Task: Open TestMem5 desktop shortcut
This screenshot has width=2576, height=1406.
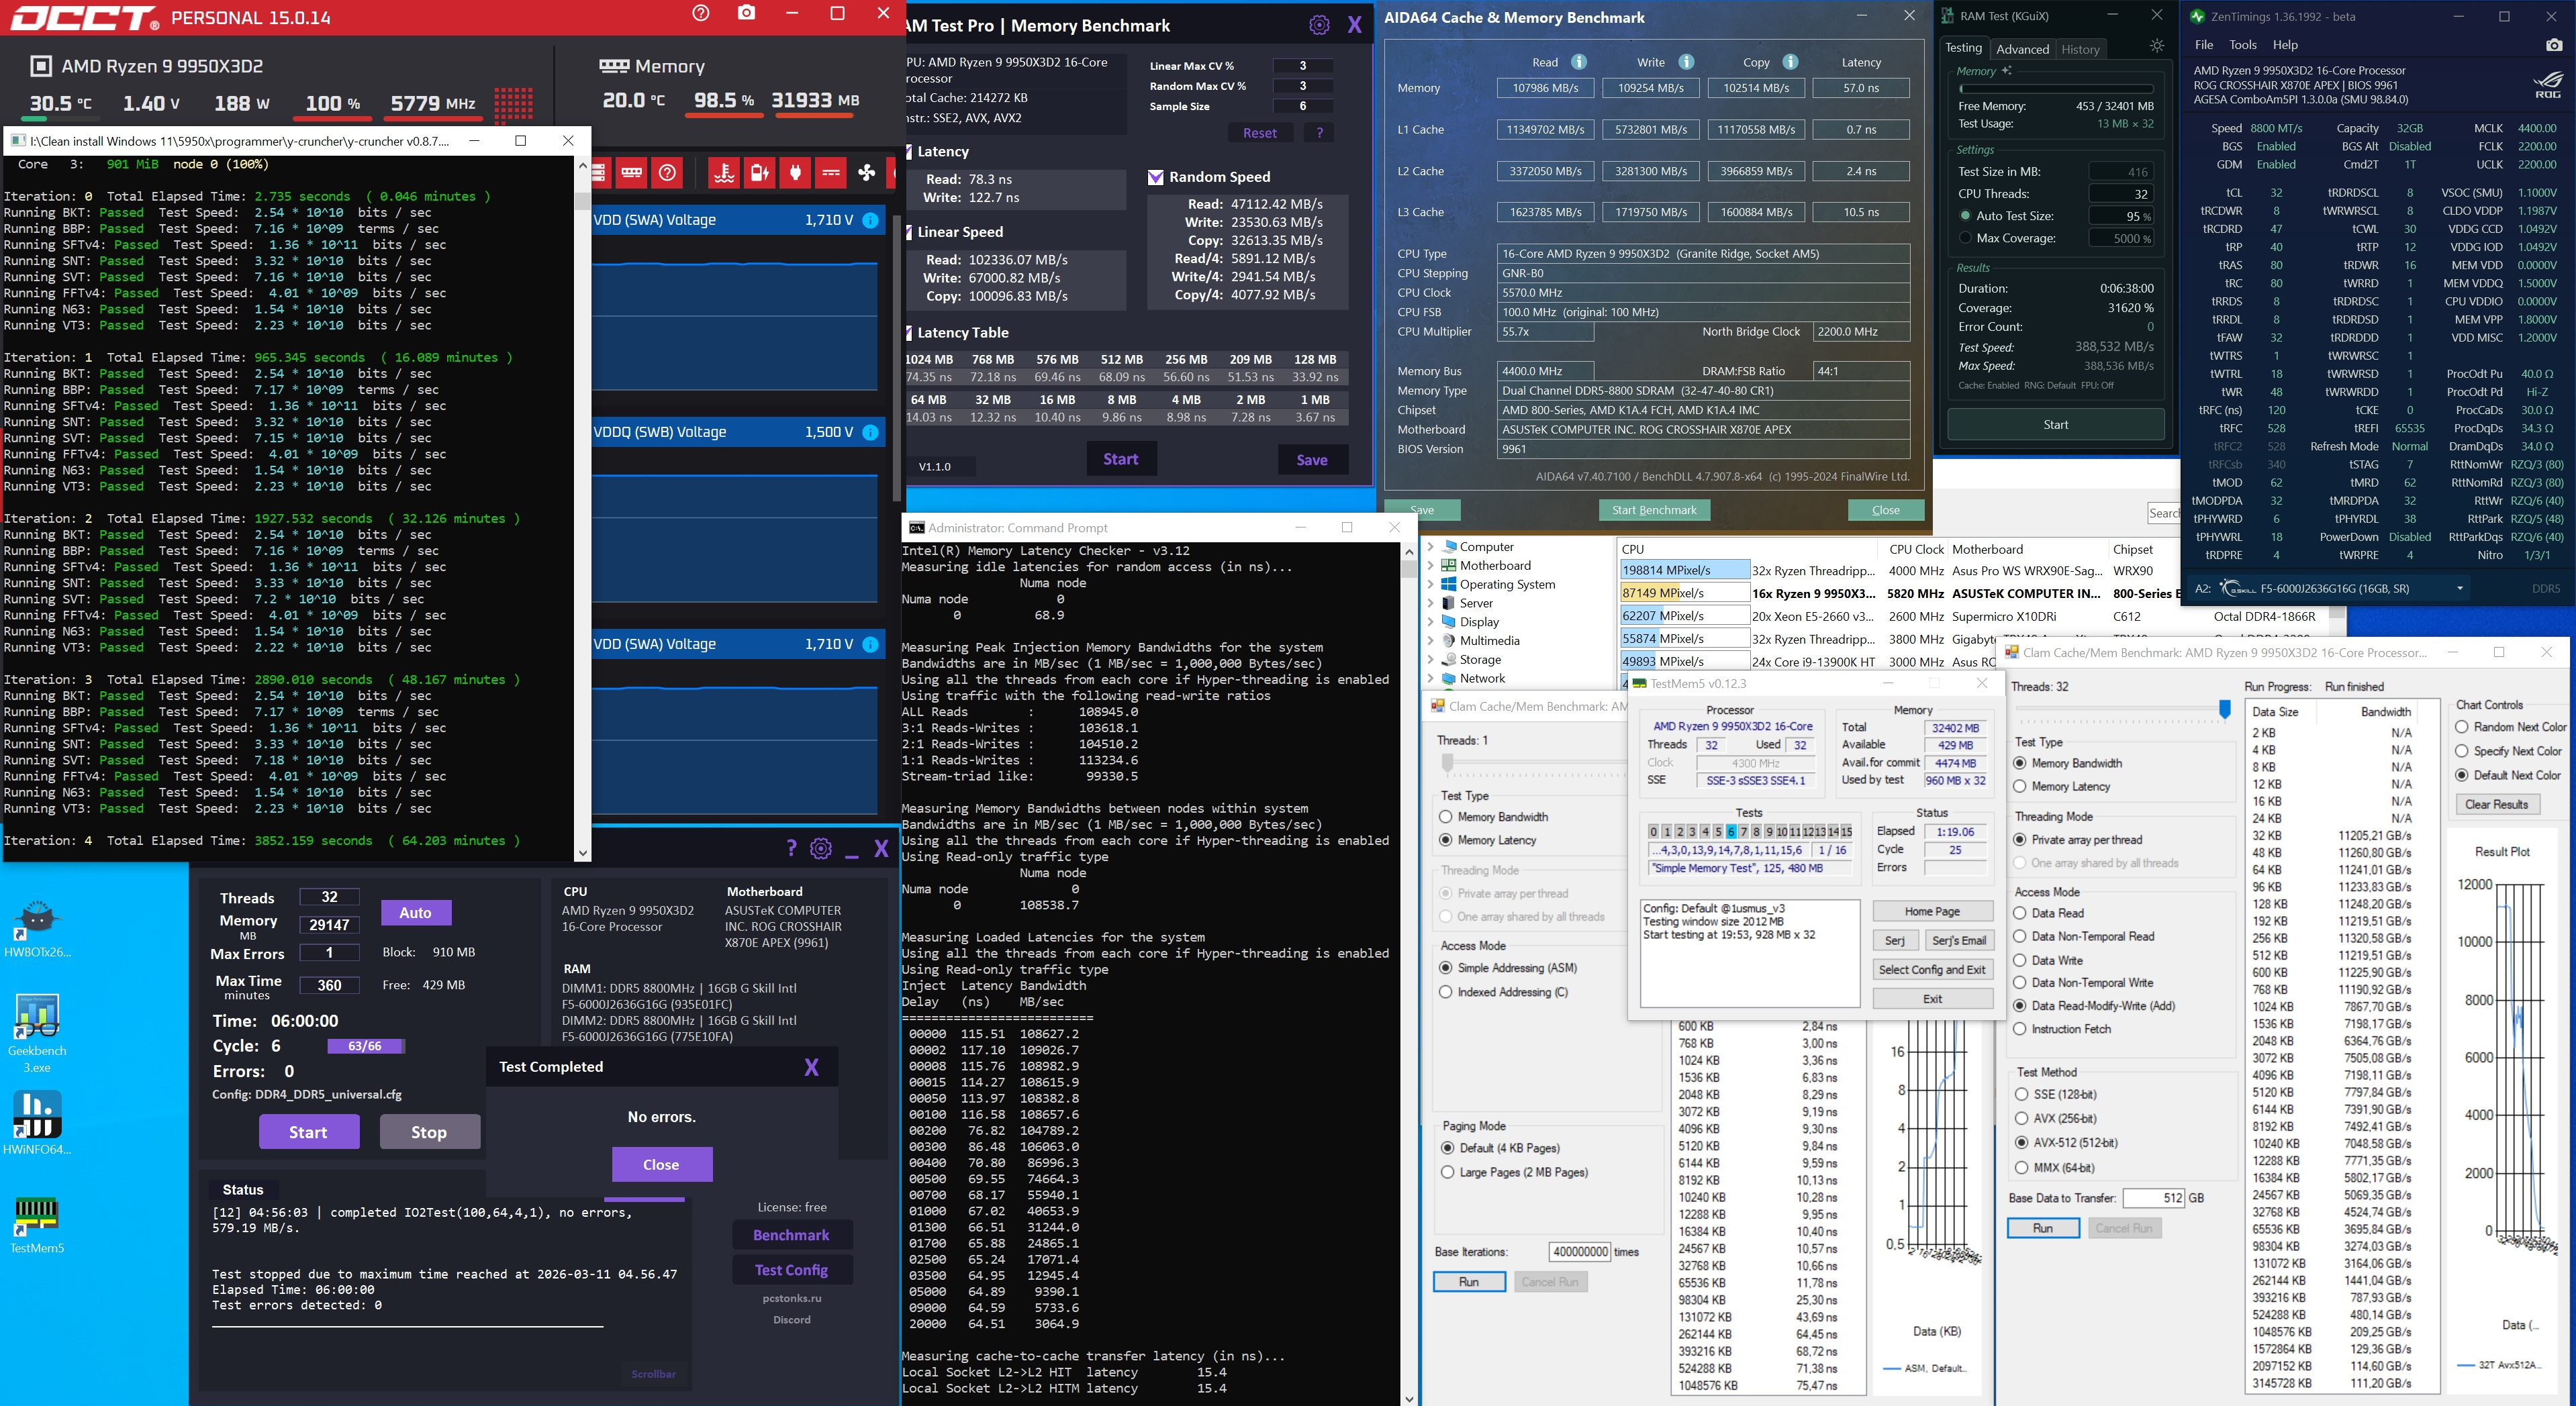Action: (37, 1225)
